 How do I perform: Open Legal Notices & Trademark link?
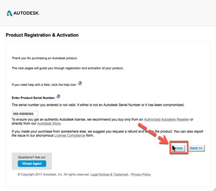click(x=109, y=174)
